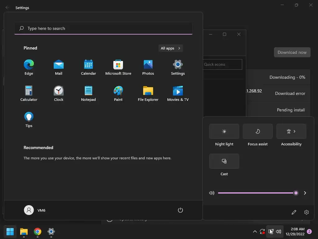Click Download now in Settings window

click(x=292, y=52)
